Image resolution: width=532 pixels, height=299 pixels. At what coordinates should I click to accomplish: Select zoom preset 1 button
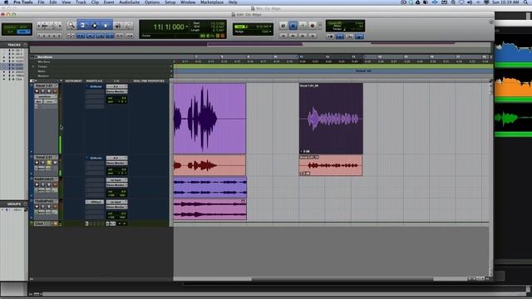pyautogui.click(x=40, y=36)
